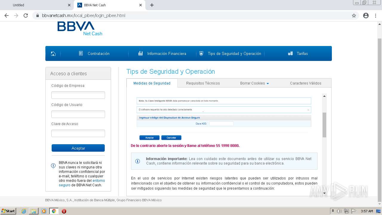The width and height of the screenshot is (382, 215).
Task: Focus the Clave de Acceso field
Action: coord(78,133)
